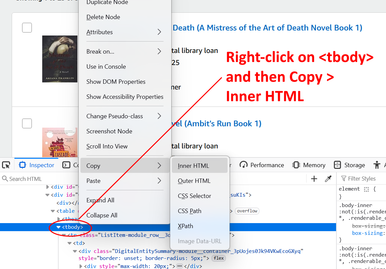The height and width of the screenshot is (269, 386).
Task: Collapse the td node twisty
Action: point(69,243)
